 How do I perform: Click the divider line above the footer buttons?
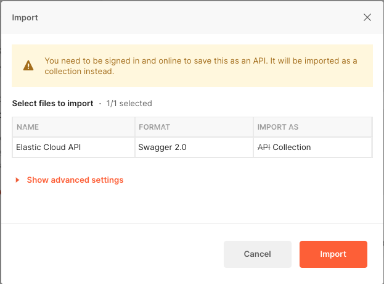tap(192, 223)
